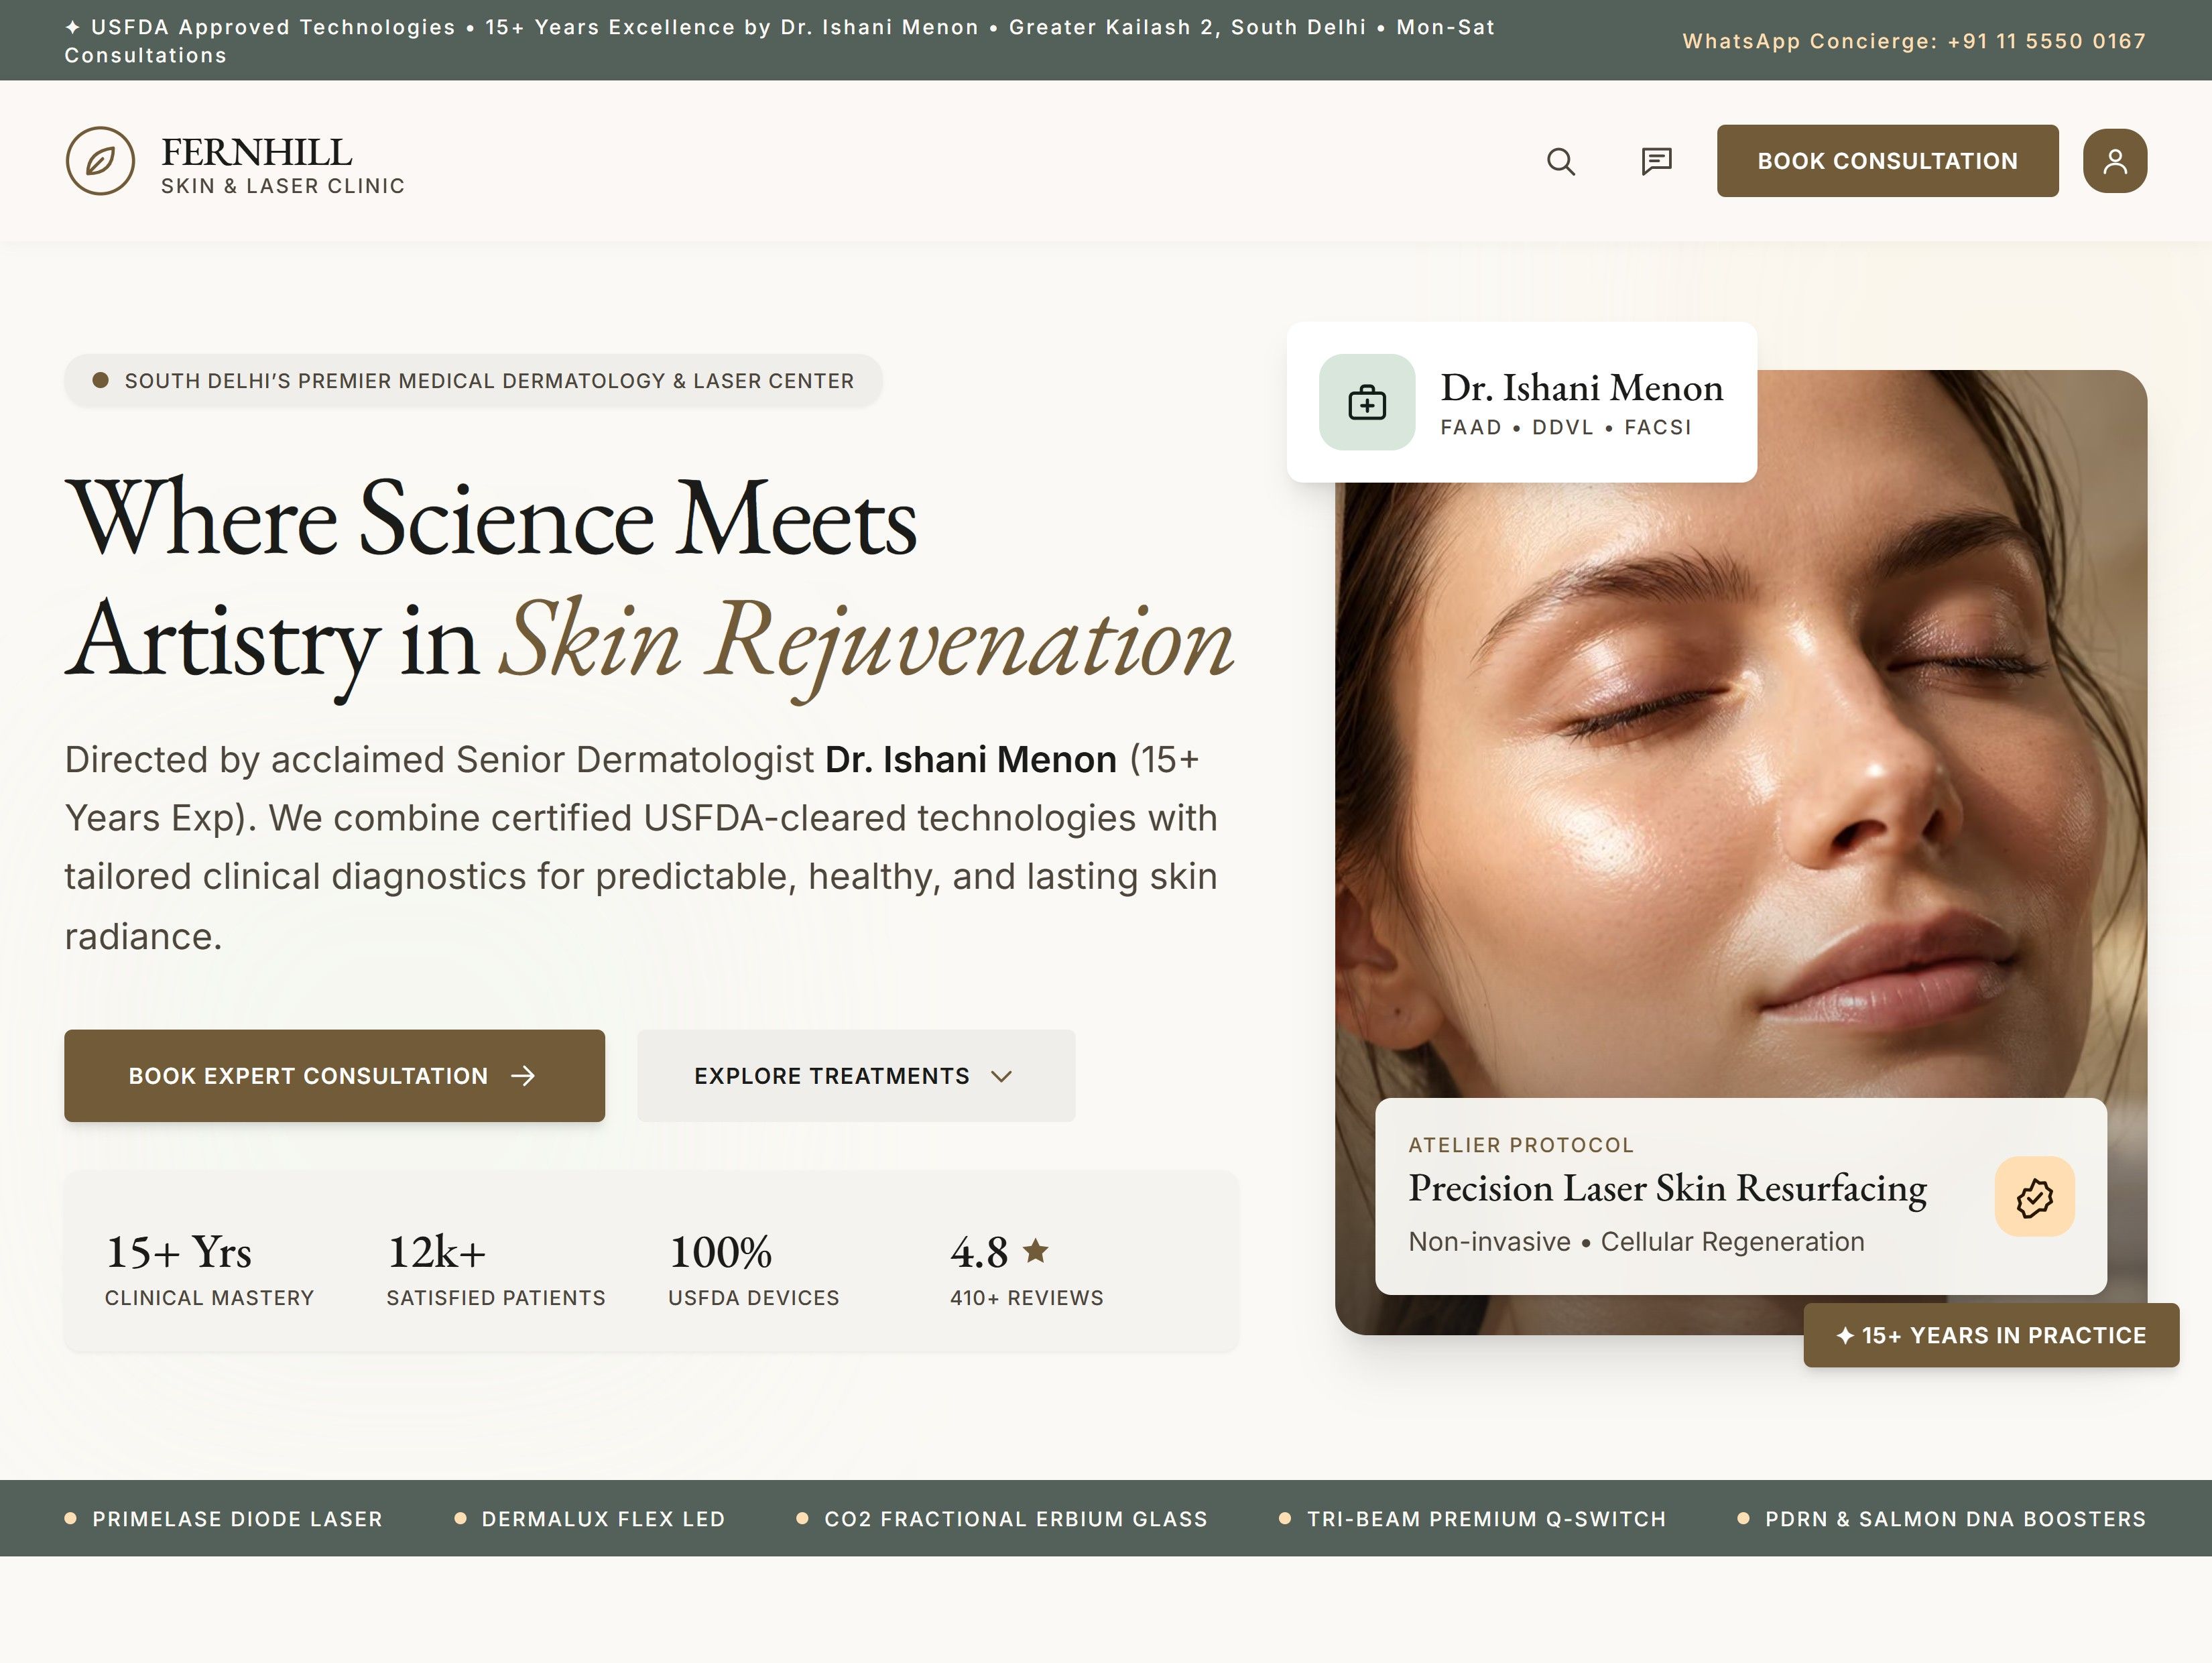Screen dimensions: 2212x1663
Task: Click the 15+ Yrs Clinical Mastery stat
Action: pyautogui.click(x=209, y=1269)
